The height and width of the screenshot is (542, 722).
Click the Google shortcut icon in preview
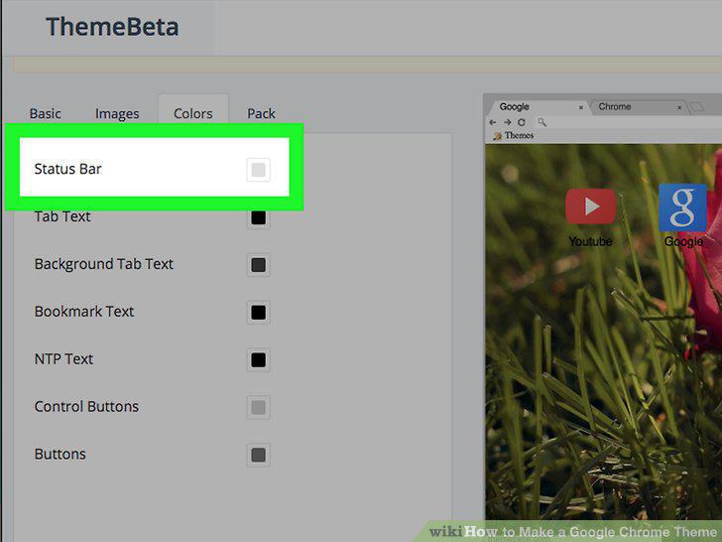(x=682, y=207)
